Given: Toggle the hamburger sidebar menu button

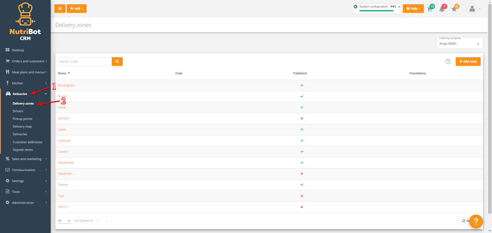Looking at the screenshot, I should (60, 8).
